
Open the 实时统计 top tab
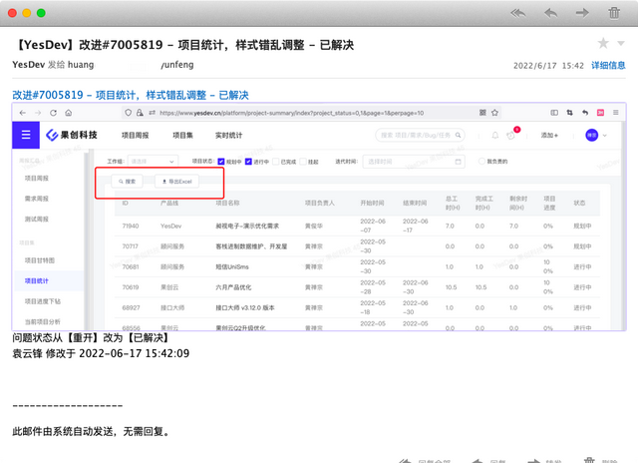(x=228, y=135)
